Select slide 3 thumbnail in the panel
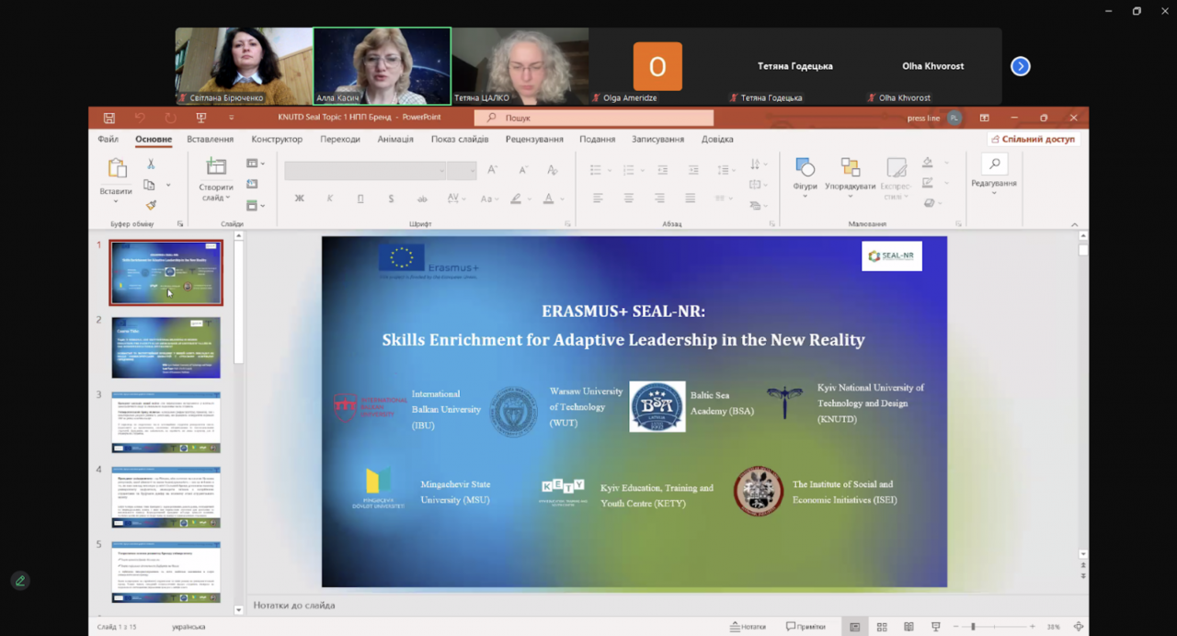The image size is (1177, 636). click(166, 423)
